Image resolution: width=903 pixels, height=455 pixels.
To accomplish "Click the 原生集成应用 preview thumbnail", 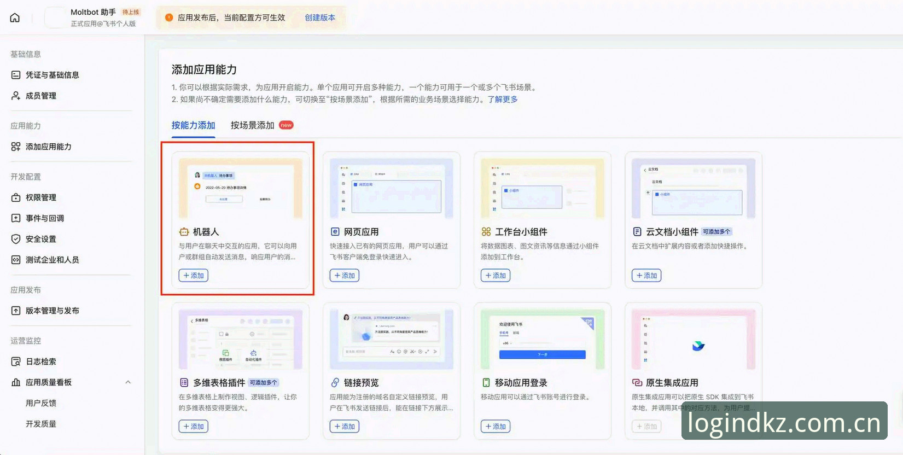I will click(694, 340).
